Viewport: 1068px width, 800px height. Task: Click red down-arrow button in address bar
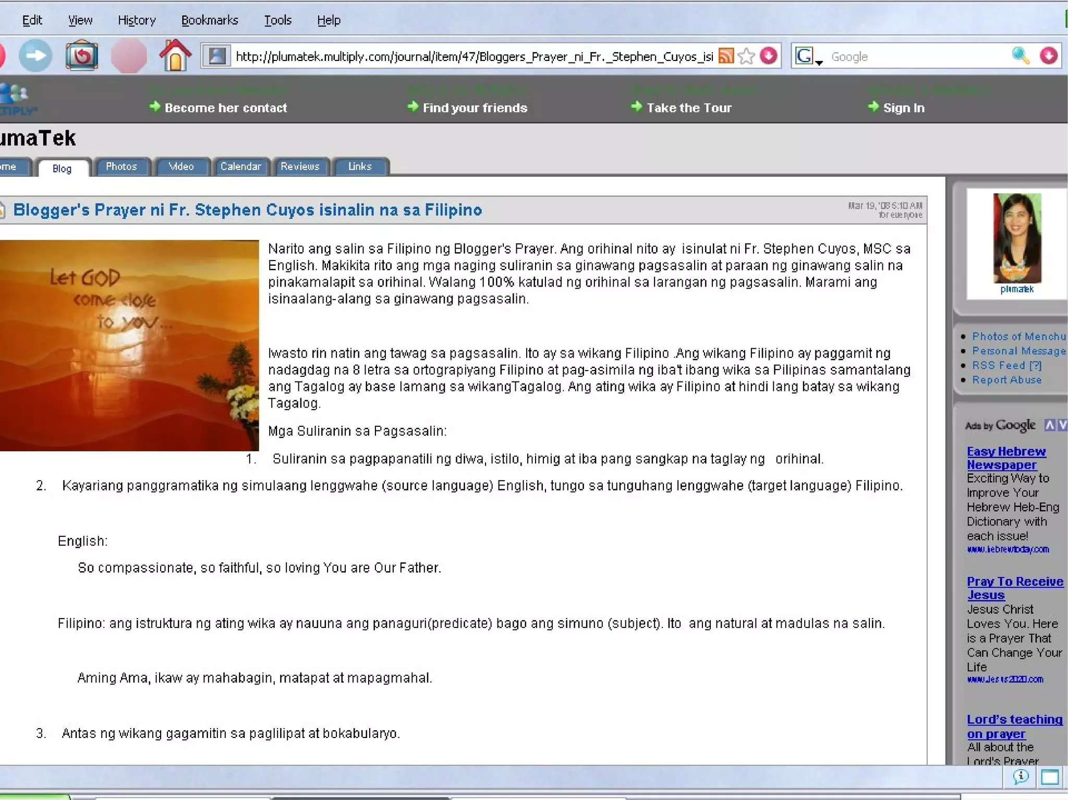point(769,56)
